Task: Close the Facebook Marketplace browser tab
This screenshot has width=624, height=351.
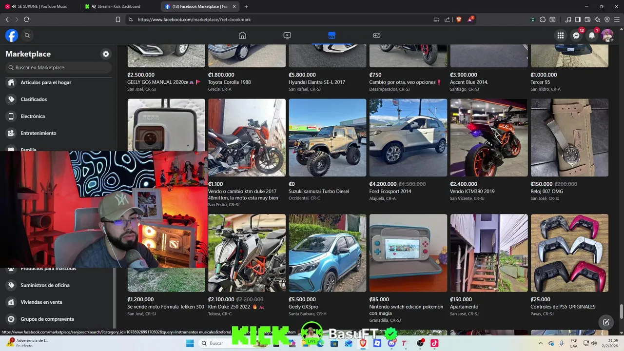Action: 234,6
